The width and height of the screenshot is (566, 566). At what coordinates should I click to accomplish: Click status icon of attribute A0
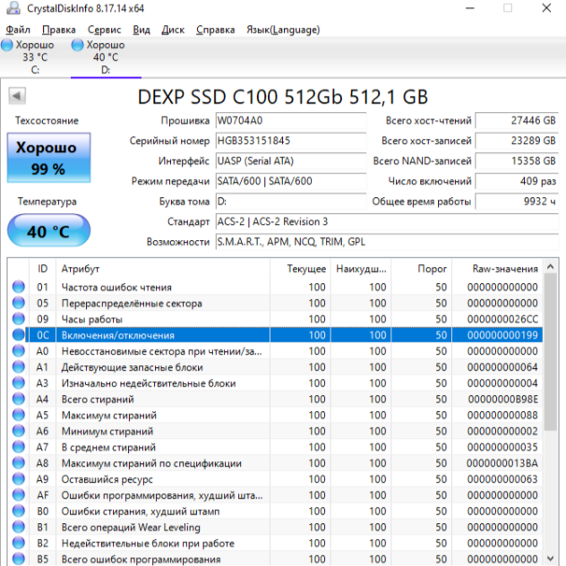19,351
